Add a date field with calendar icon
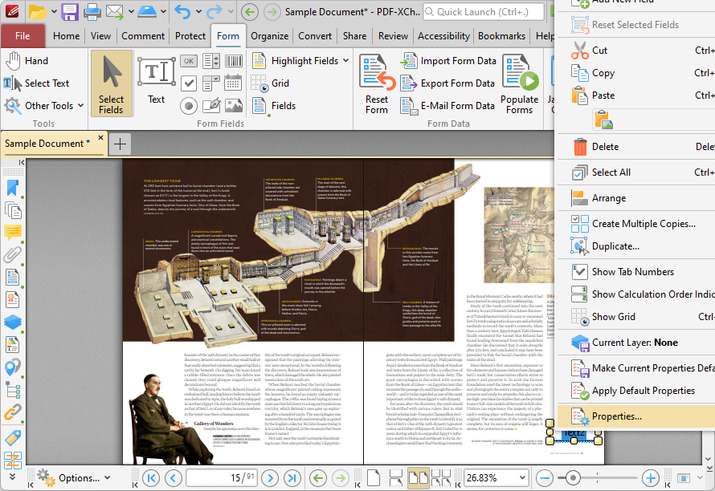 point(233,83)
